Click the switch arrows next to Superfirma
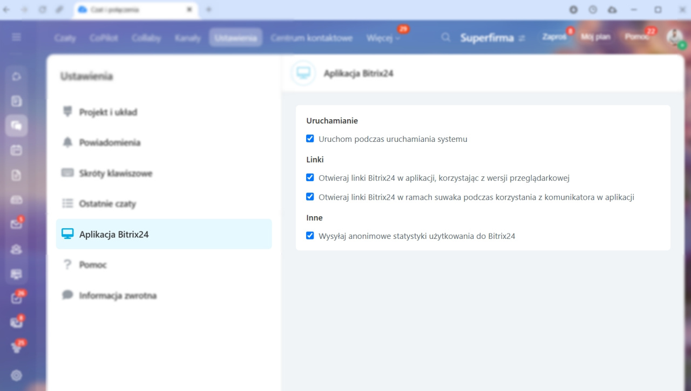 (x=521, y=38)
